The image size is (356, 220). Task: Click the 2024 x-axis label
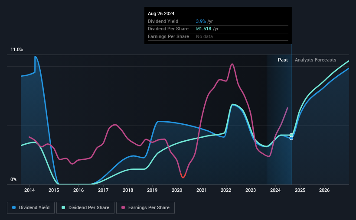click(275, 190)
